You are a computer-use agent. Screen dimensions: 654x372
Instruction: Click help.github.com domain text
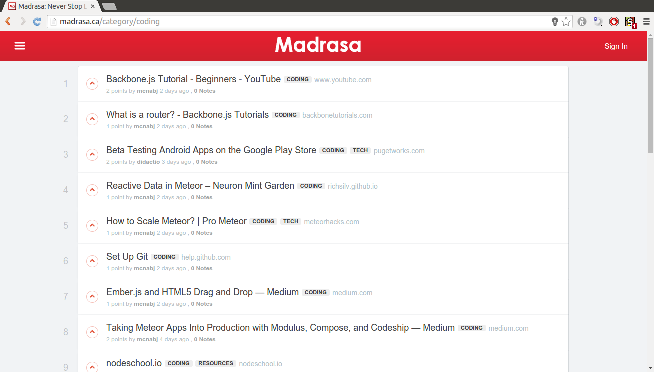(x=206, y=257)
